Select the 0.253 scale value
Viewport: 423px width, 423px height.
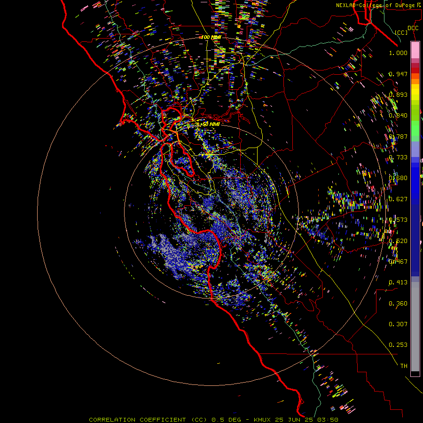(398, 345)
